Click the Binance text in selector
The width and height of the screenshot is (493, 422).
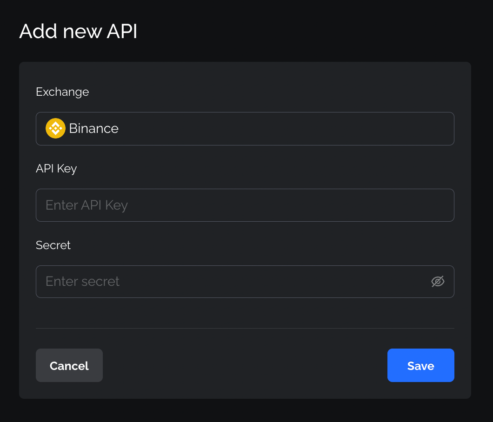click(x=93, y=129)
